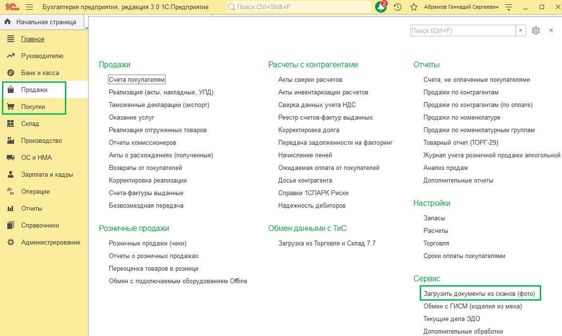Open Реализация (акты, накладные, УПД)
The height and width of the screenshot is (336, 562).
coord(161,92)
